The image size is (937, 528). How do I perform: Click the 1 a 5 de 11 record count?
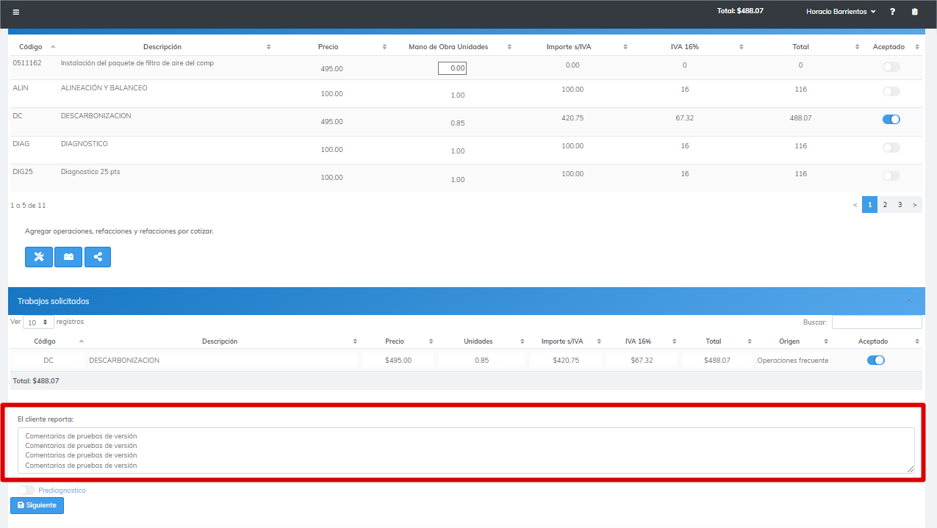pyautogui.click(x=28, y=205)
